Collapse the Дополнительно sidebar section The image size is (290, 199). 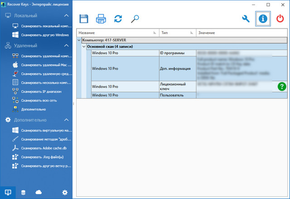click(x=66, y=120)
